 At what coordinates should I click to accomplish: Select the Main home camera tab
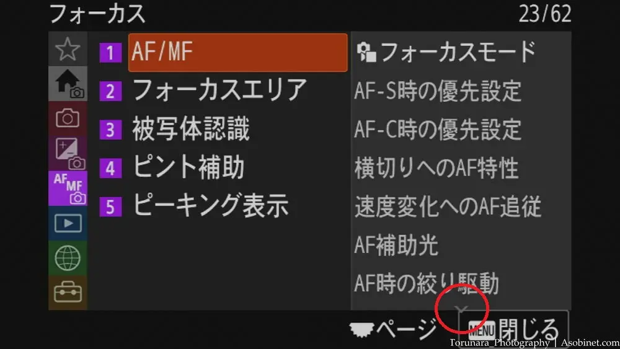[68, 84]
